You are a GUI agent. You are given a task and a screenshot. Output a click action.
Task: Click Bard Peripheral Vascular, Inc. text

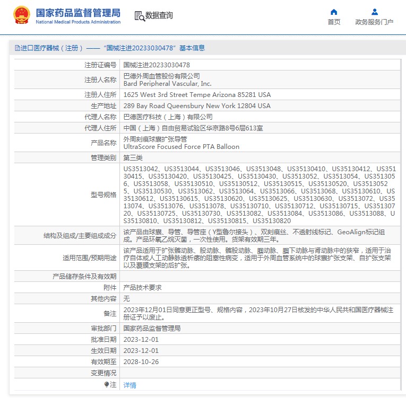point(167,84)
